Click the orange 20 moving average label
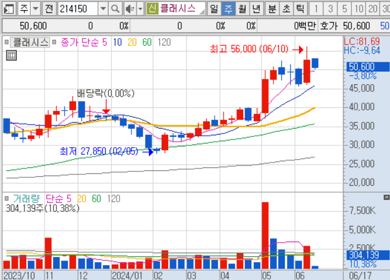This screenshot has height=280, width=390. (x=132, y=43)
